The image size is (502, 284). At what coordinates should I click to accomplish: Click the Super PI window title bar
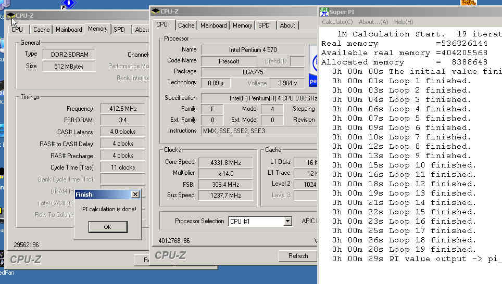click(410, 12)
